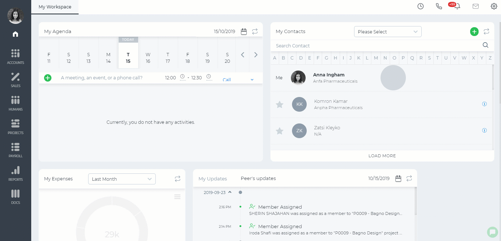Click the clock icon next to 12:30
501x241 pixels.
[209, 77]
